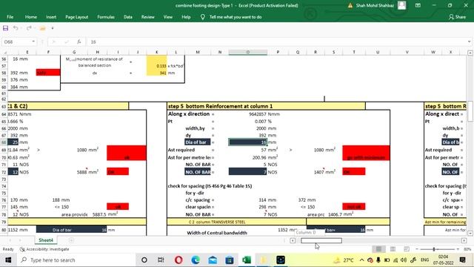Click the open folder icon in quick access toolbar
The image size is (474, 267).
(43, 28)
